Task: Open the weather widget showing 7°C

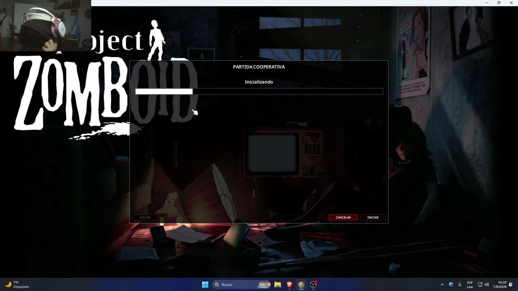Action: [17, 285]
